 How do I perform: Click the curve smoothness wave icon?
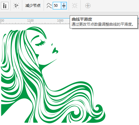click(x=49, y=6)
